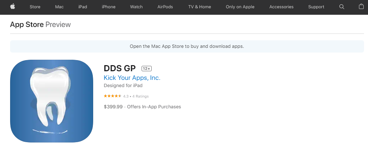Open the TV & Home menu

pos(199,7)
